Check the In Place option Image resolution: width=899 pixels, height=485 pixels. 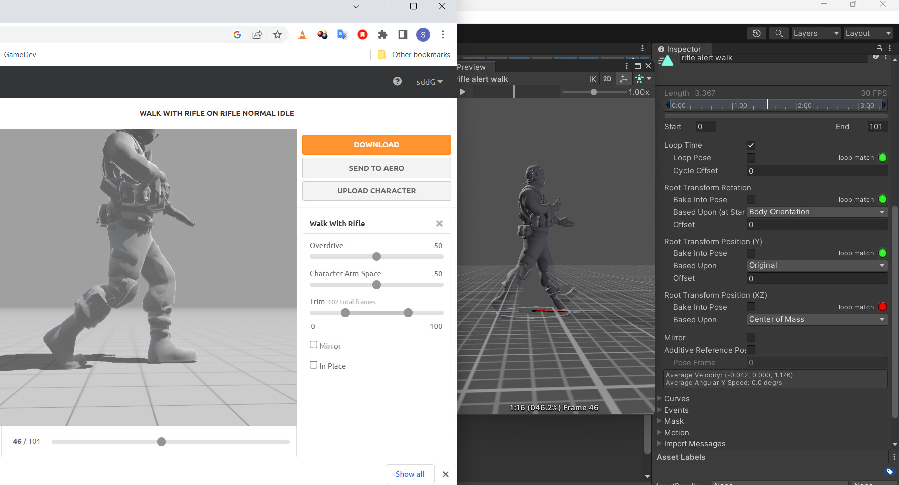313,365
